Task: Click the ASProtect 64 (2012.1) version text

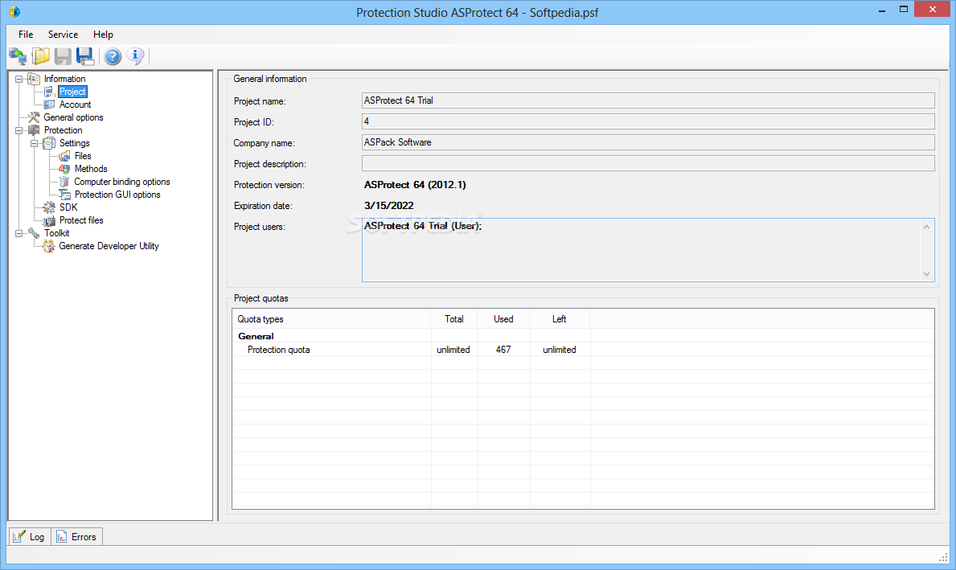Action: [x=415, y=185]
